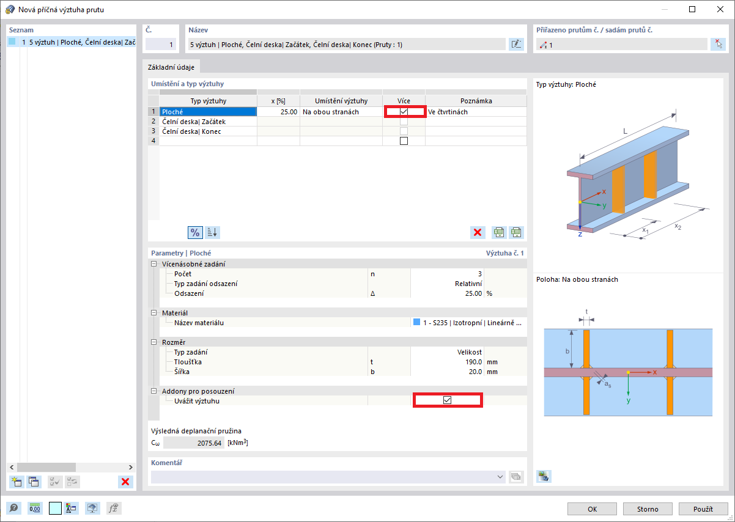Click the Šířka value 20.0
This screenshot has width=735, height=522.
tap(448, 372)
